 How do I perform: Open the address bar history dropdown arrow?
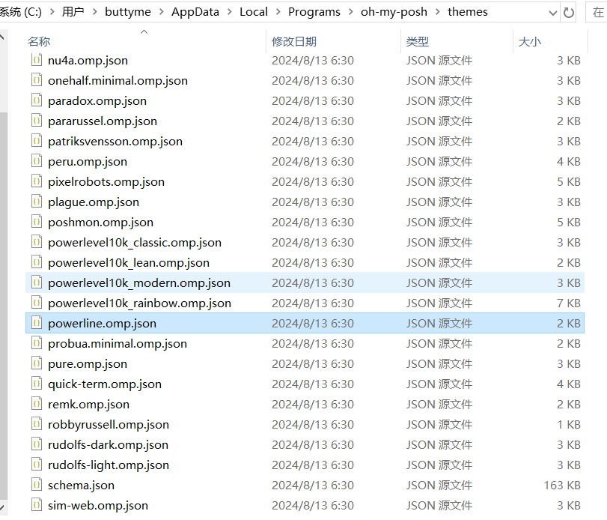(x=552, y=13)
